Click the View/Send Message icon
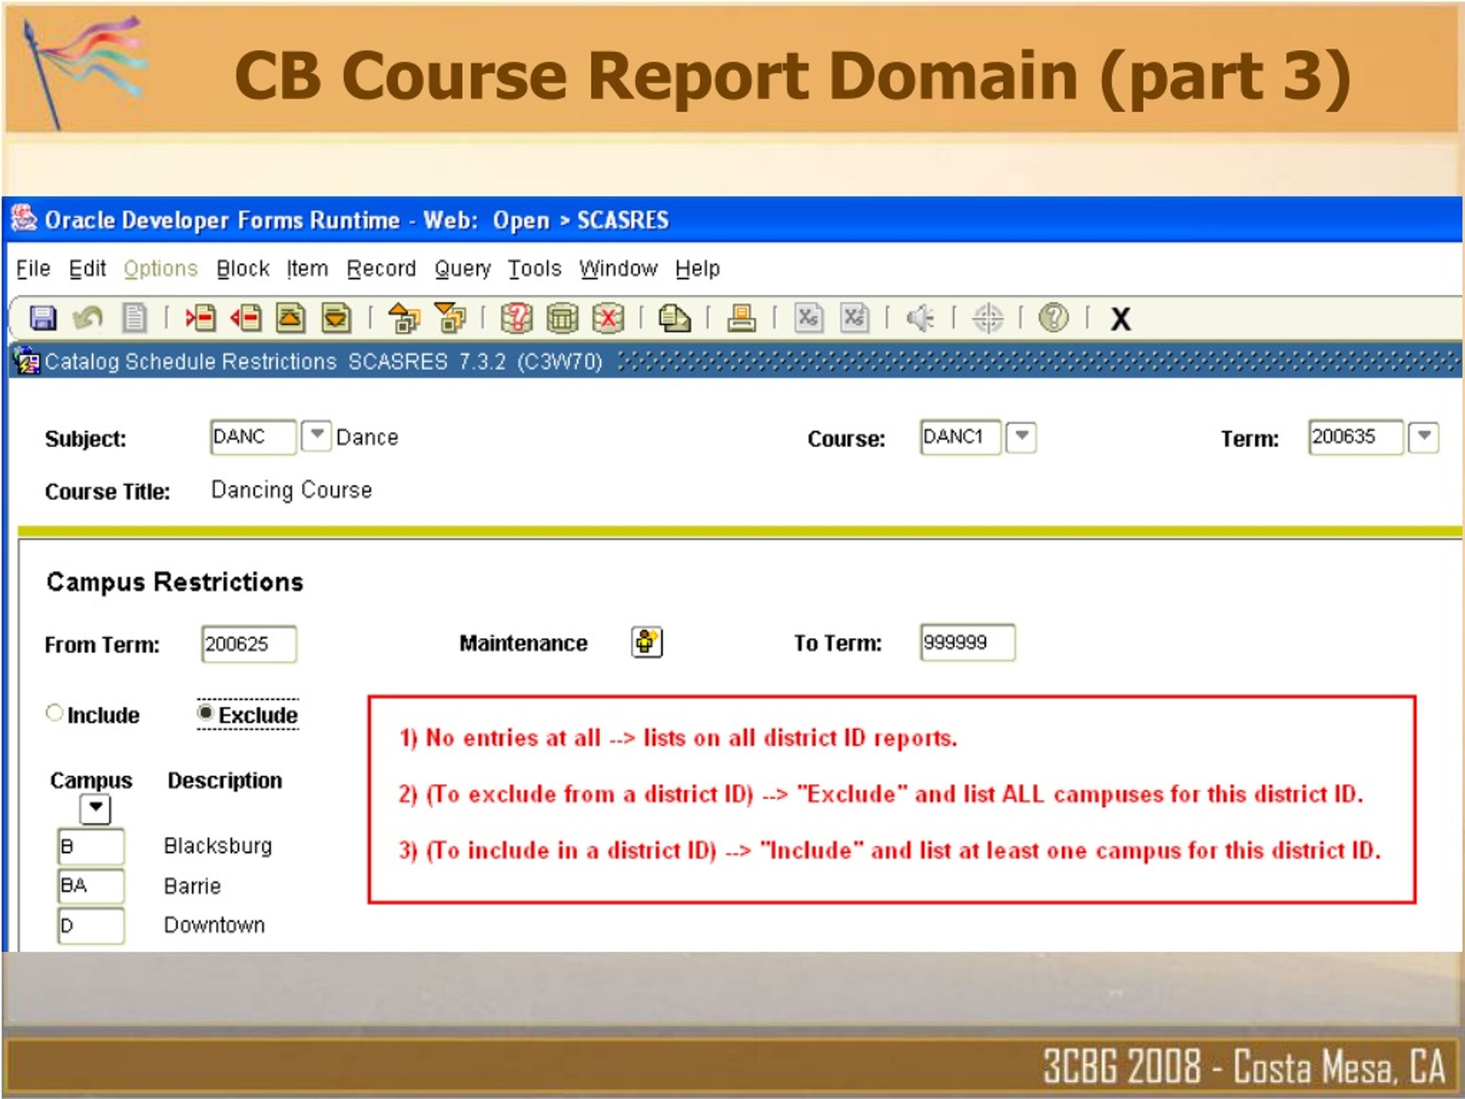Screen dimensions: 1465x1099 tap(675, 319)
